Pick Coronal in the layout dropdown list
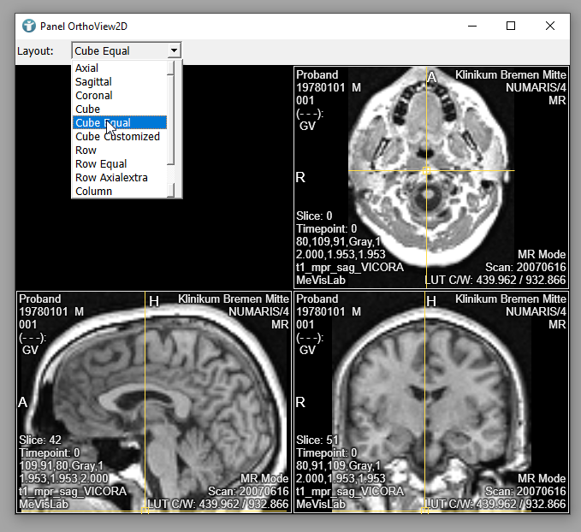Image resolution: width=581 pixels, height=532 pixels. point(94,96)
